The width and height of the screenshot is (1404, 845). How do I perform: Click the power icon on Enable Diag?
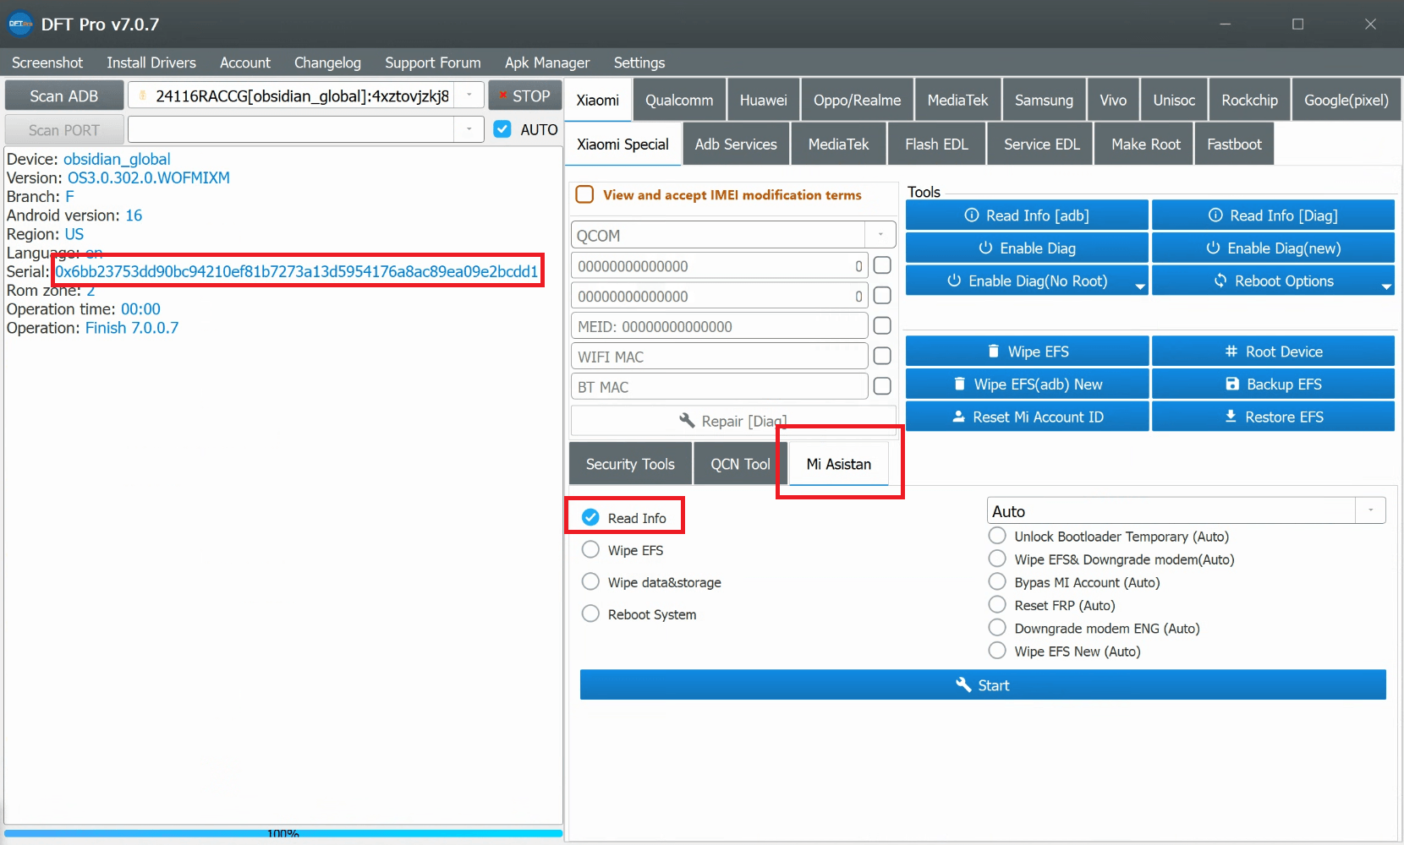click(x=985, y=248)
